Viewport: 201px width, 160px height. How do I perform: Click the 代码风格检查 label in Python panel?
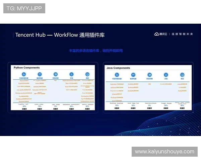[x=24, y=78]
